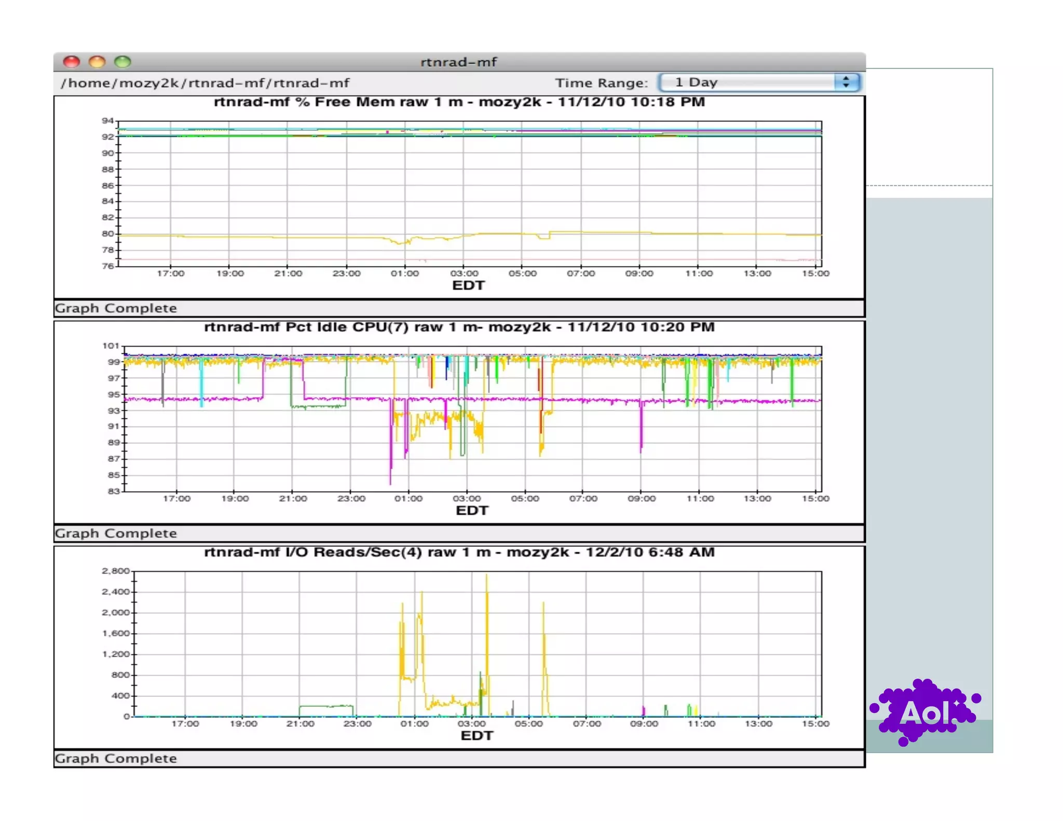This screenshot has height=821, width=1063.
Task: Click the 101 y-axis label on CPU graph
Action: tap(111, 346)
